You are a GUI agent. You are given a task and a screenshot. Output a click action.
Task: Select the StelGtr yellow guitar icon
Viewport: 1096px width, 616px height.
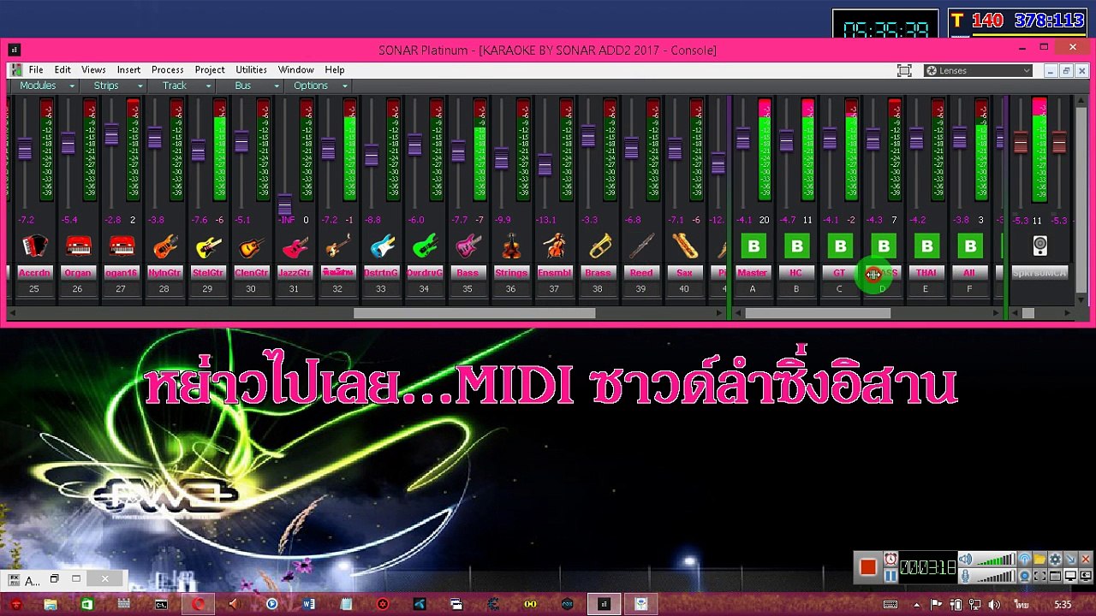point(207,246)
